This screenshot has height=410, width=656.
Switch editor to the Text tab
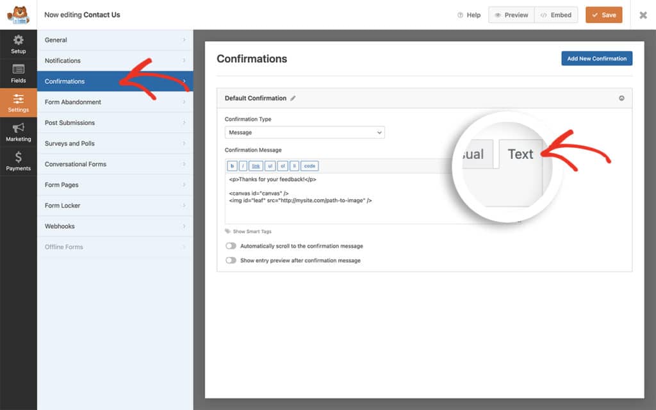point(520,154)
